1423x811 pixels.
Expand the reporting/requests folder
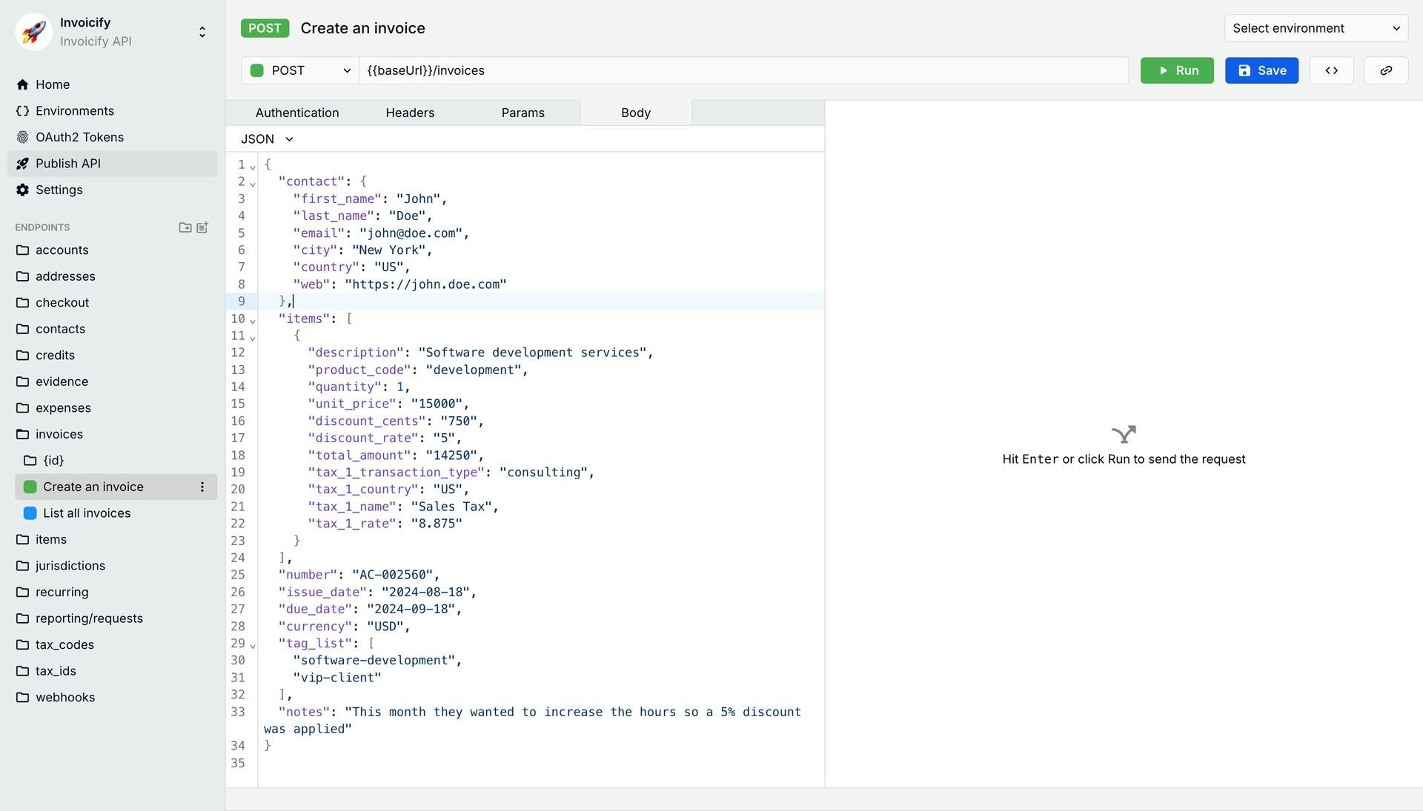(x=113, y=618)
